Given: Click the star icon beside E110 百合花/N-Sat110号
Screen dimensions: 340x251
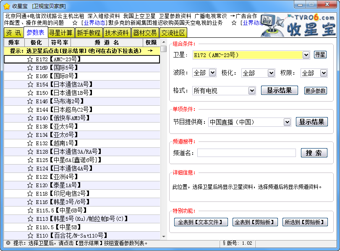Looking at the screenshot, I should 30,235.
